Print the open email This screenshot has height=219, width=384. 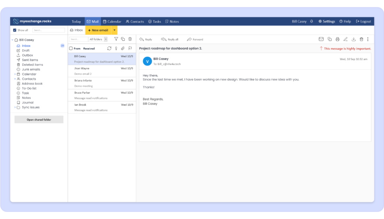click(337, 39)
